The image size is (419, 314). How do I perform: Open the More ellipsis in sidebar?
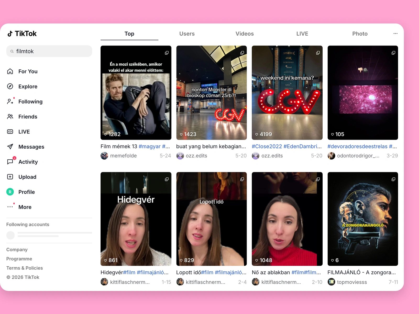click(10, 207)
